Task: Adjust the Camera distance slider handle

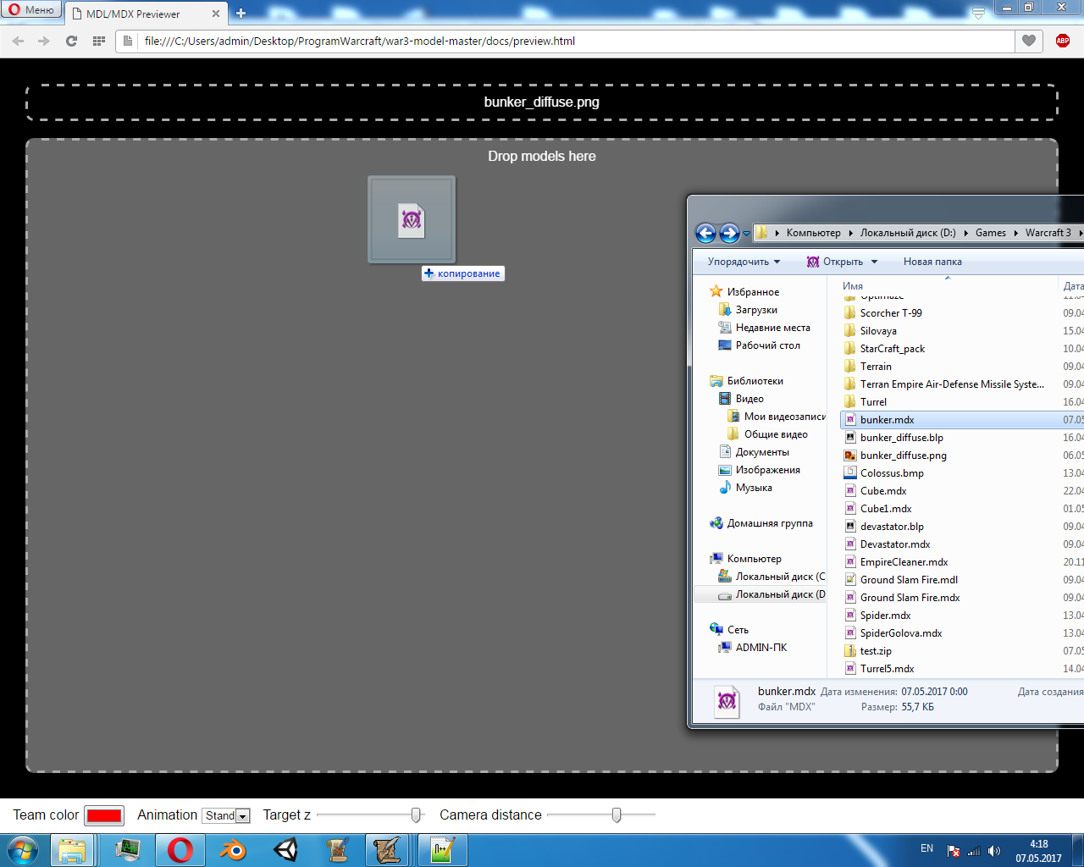Action: pos(617,815)
